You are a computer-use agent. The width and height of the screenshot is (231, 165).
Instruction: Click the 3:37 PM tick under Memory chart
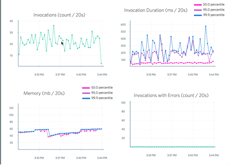60,158
